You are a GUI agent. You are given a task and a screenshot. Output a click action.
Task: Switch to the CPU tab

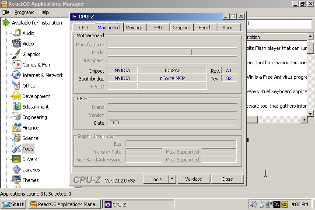pyautogui.click(x=83, y=28)
